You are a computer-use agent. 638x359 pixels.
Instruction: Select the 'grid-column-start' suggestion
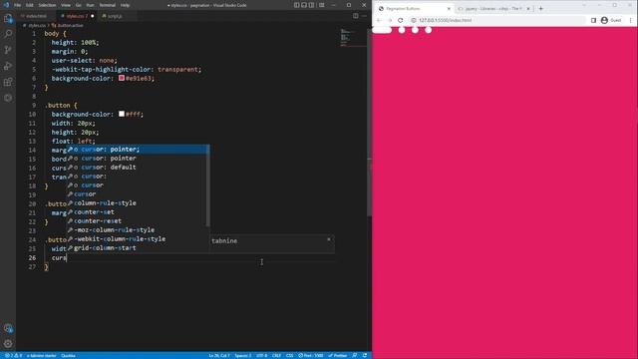click(138, 248)
